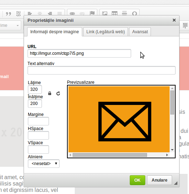Click preview scroll right arrow
This screenshot has width=189, height=194.
pos(167,155)
